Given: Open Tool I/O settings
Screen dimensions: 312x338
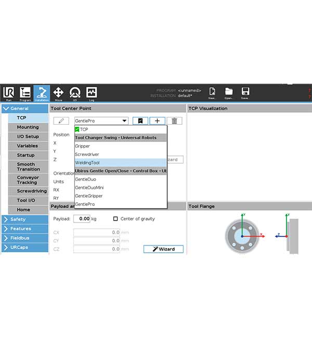Looking at the screenshot, I should 28,200.
